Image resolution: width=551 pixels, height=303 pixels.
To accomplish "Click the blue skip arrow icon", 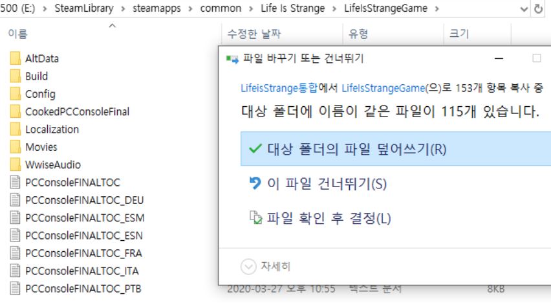I will tap(255, 183).
